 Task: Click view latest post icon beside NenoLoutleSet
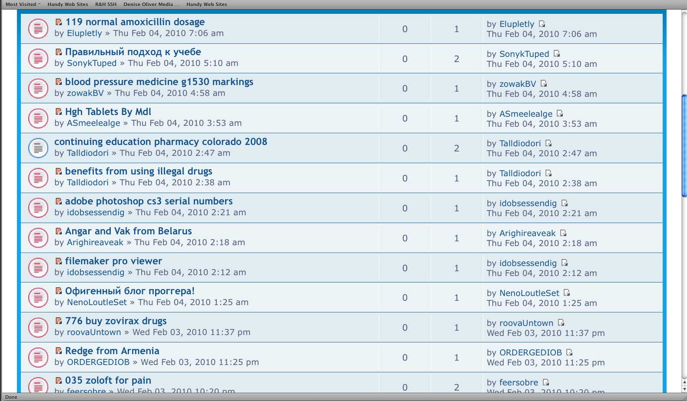[566, 293]
